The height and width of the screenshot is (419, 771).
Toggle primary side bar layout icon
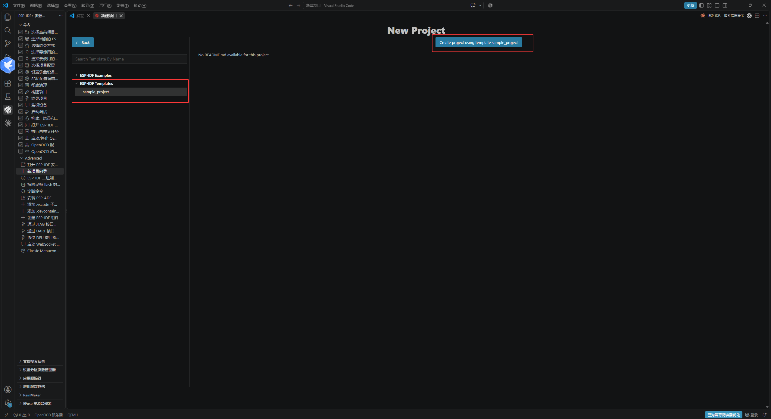[701, 5]
